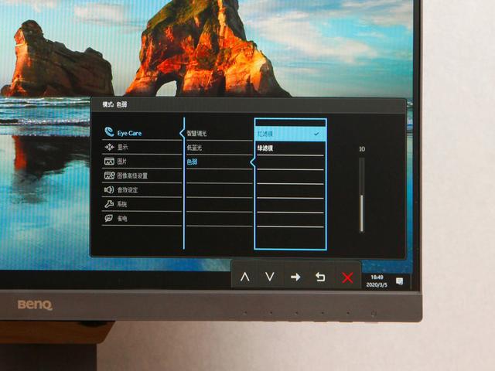Select the 智慧调光 submenu item
Image resolution: width=495 pixels, height=371 pixels.
click(196, 134)
